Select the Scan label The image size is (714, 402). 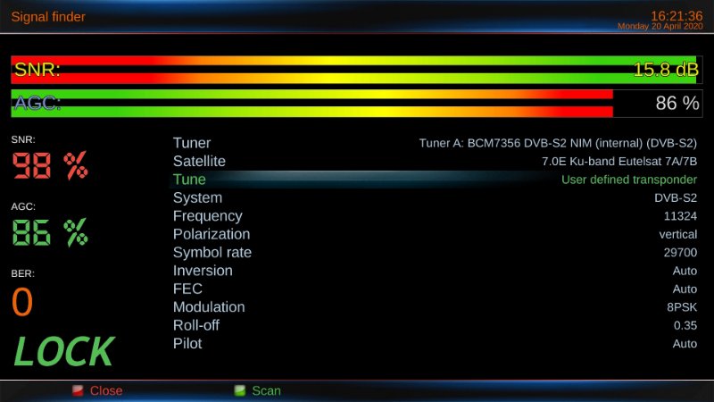point(266,390)
